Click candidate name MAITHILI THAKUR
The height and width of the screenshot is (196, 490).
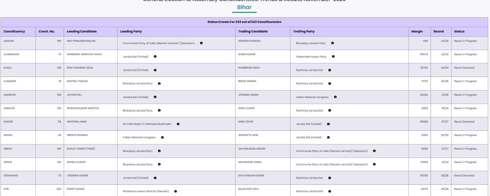click(77, 81)
